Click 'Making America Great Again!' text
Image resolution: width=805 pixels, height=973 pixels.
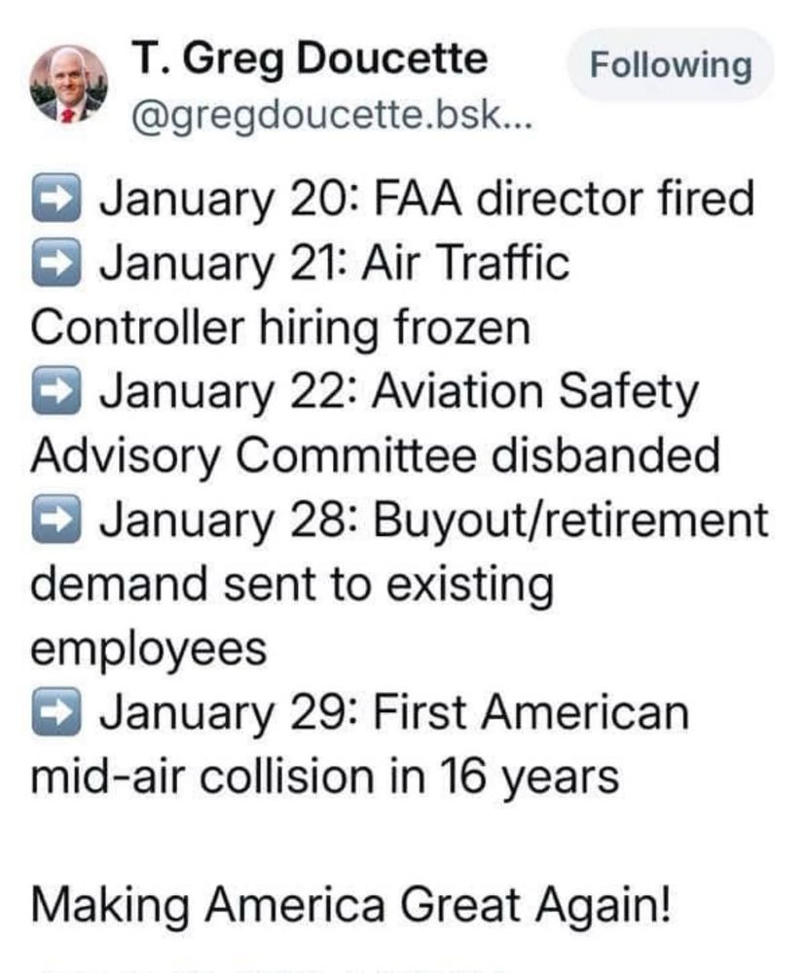coord(351,906)
